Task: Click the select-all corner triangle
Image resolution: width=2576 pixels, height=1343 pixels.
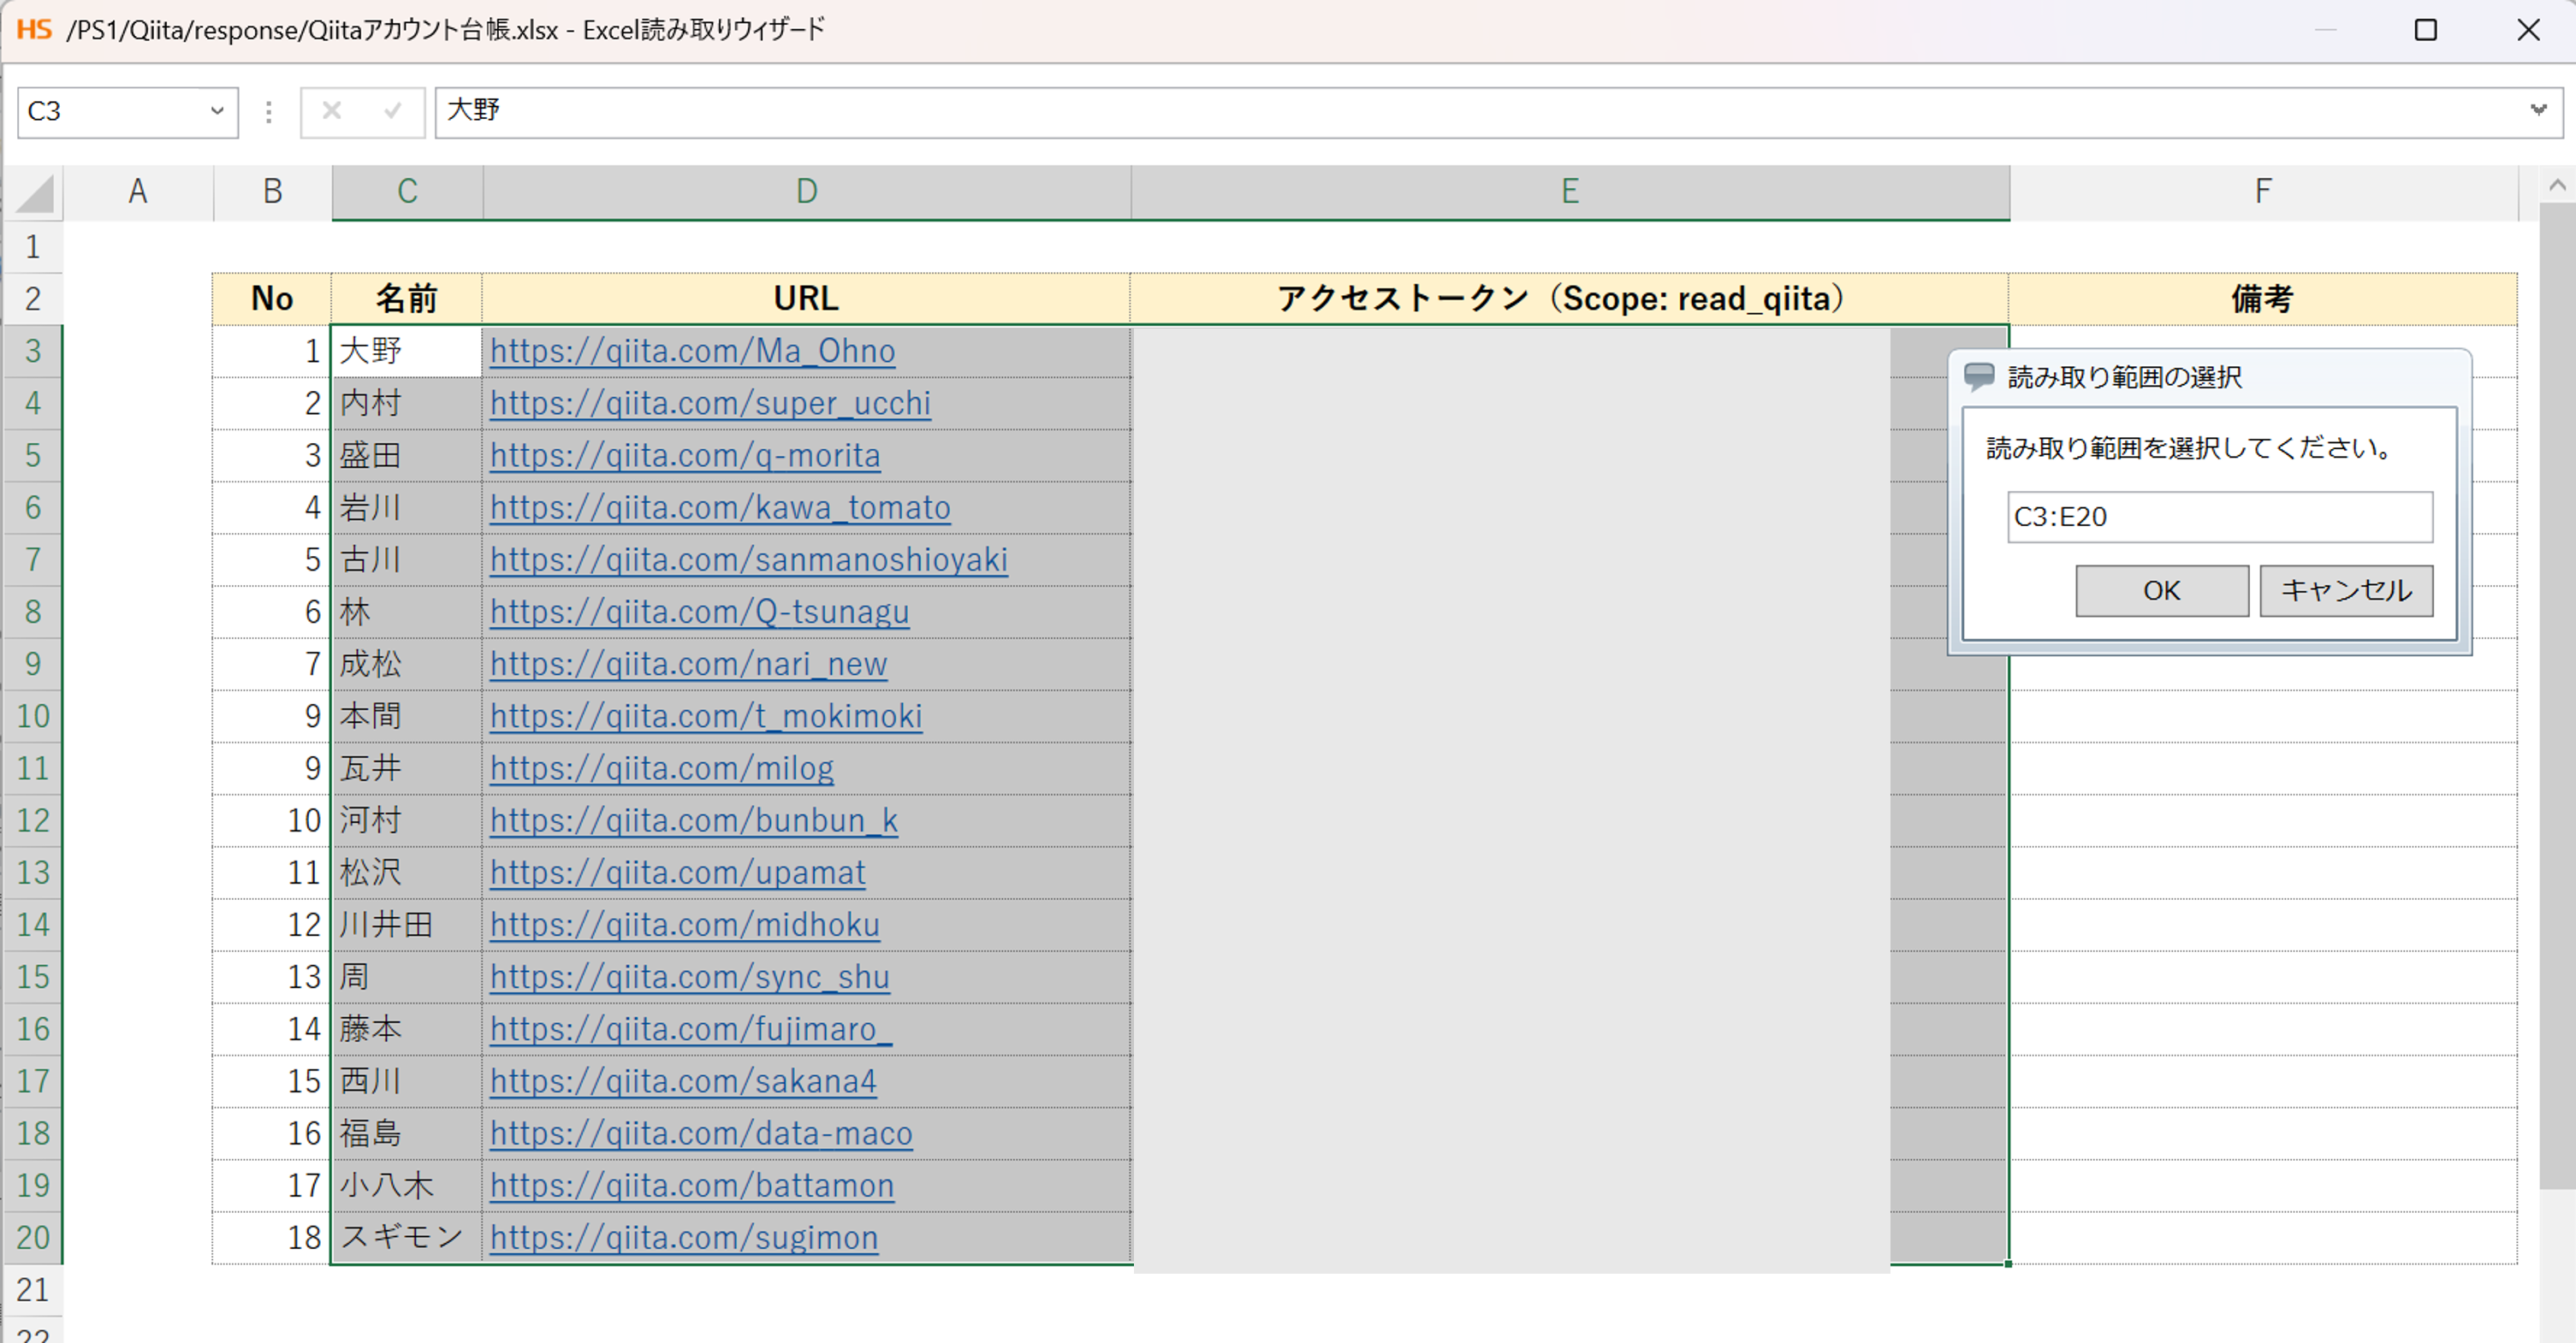Action: tap(36, 192)
